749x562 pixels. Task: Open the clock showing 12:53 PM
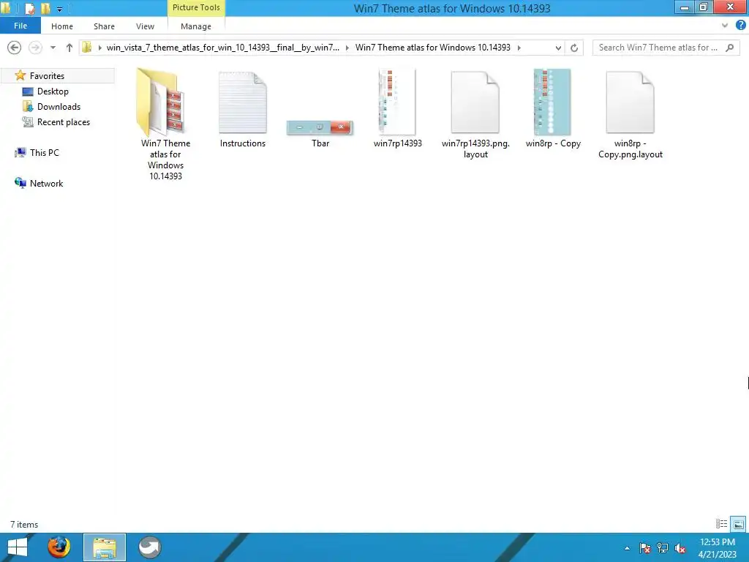click(x=717, y=548)
